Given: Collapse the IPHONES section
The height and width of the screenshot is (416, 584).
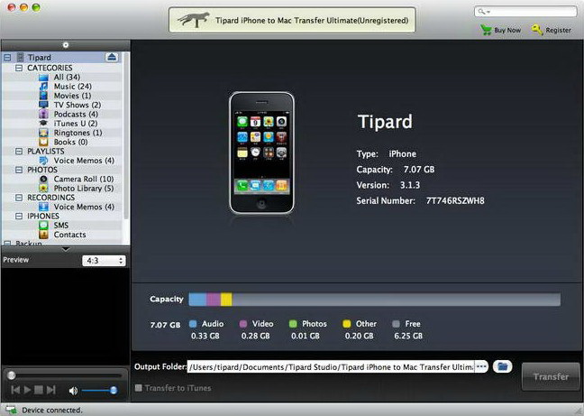Looking at the screenshot, I should (x=19, y=217).
